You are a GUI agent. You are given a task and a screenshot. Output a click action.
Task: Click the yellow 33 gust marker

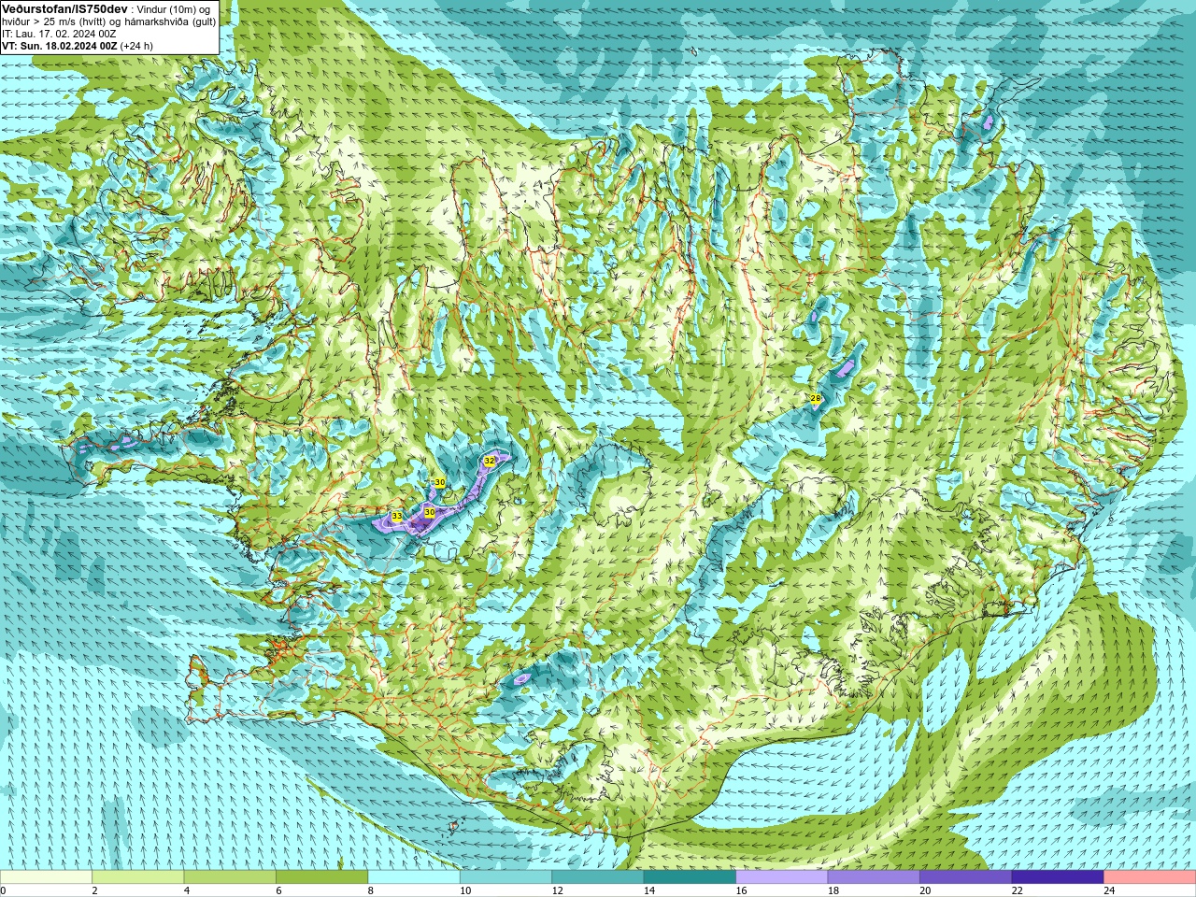[397, 516]
